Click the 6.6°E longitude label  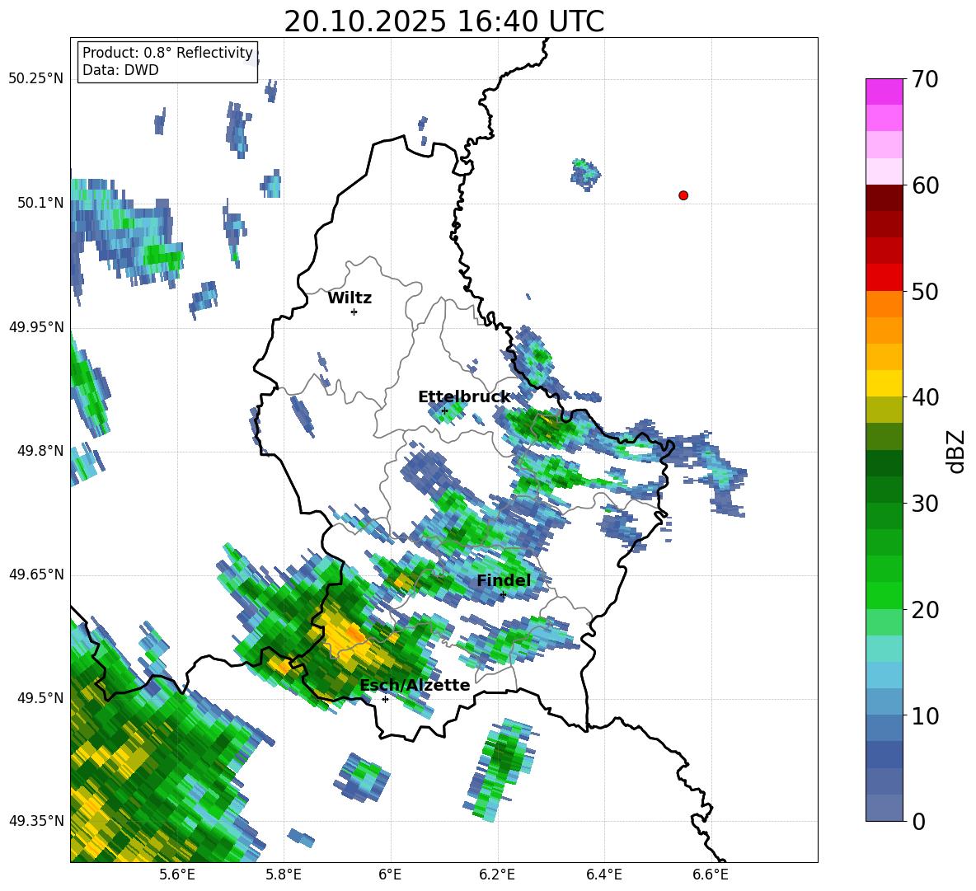711,875
